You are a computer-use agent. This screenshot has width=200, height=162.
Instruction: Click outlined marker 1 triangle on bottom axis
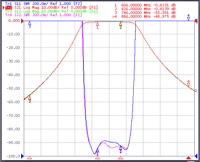(97, 158)
